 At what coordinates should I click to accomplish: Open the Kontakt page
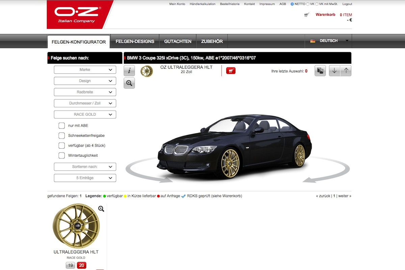coord(249,4)
